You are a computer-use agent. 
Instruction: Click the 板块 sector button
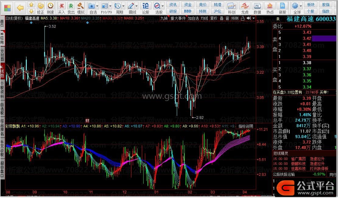pos(311,5)
